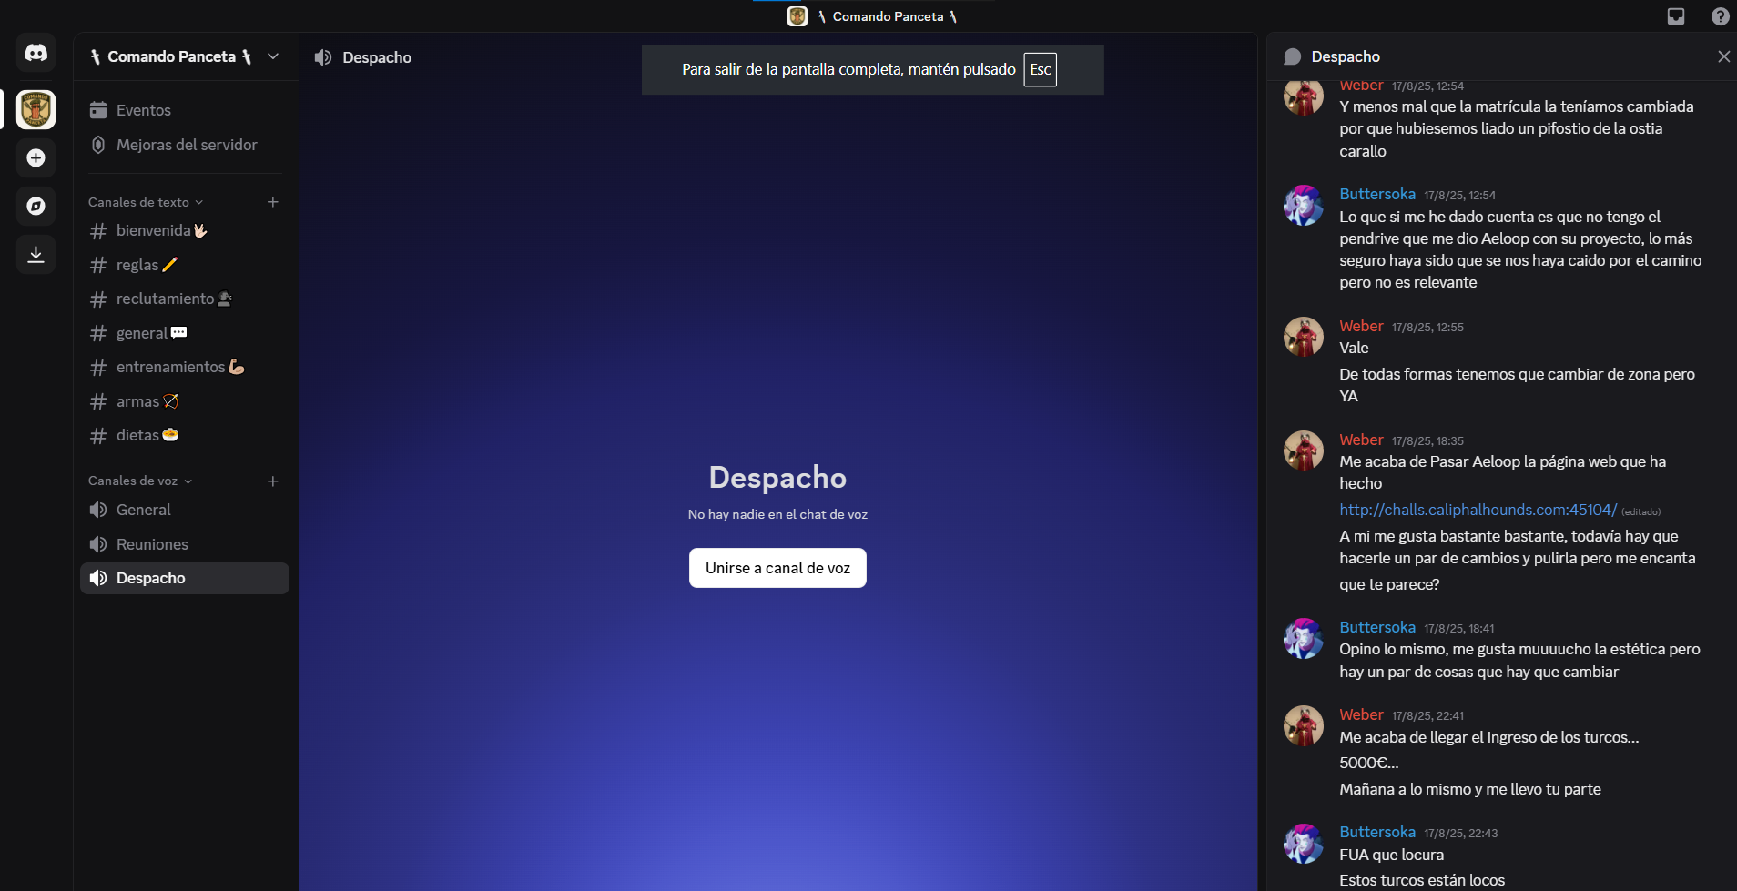1737x891 pixels.
Task: Select the Despacho voice channel in sidebar
Action: pyautogui.click(x=185, y=578)
